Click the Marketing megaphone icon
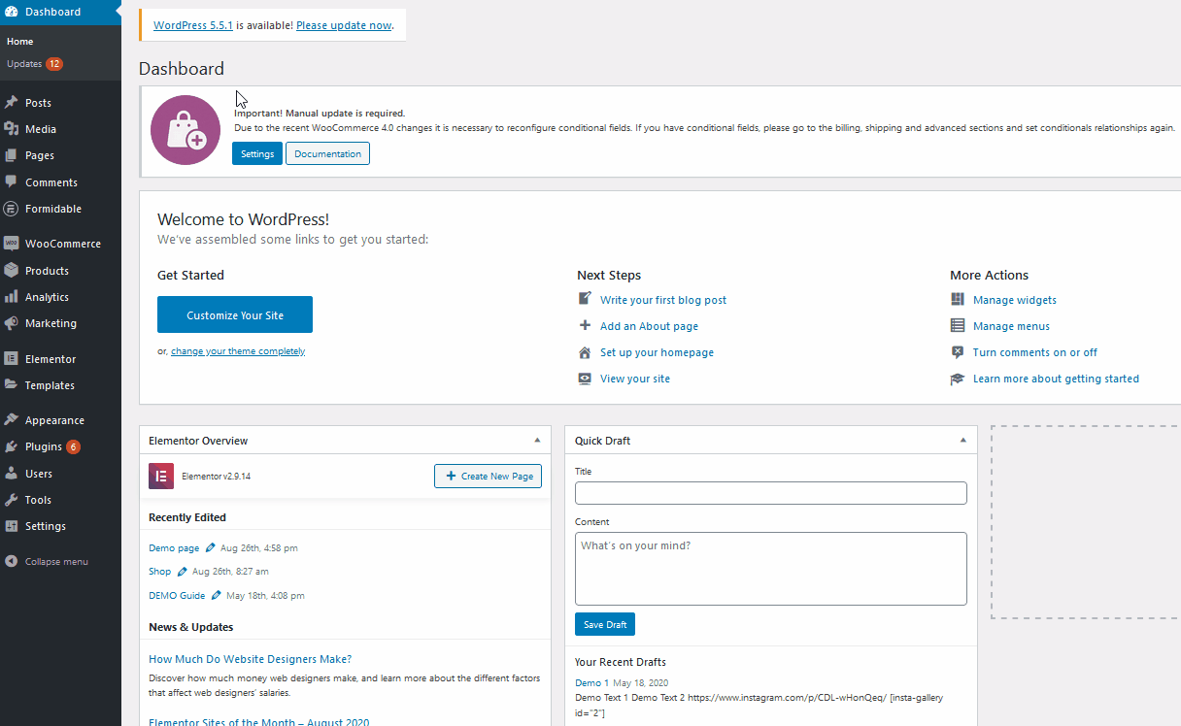1181x726 pixels. [12, 322]
